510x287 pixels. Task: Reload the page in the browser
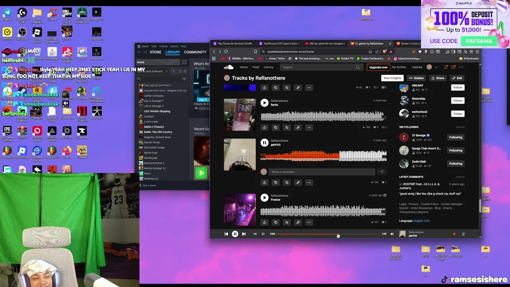[226, 51]
